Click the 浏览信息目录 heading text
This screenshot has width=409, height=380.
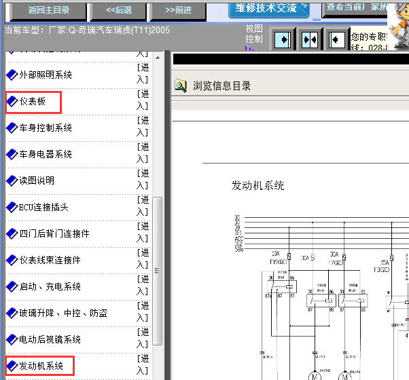tap(221, 85)
